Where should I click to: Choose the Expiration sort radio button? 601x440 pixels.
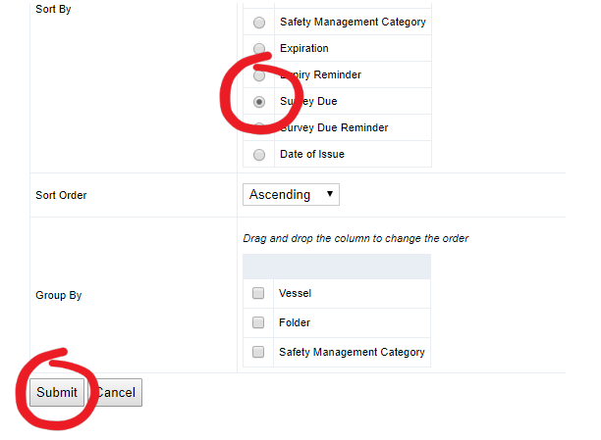coord(259,49)
